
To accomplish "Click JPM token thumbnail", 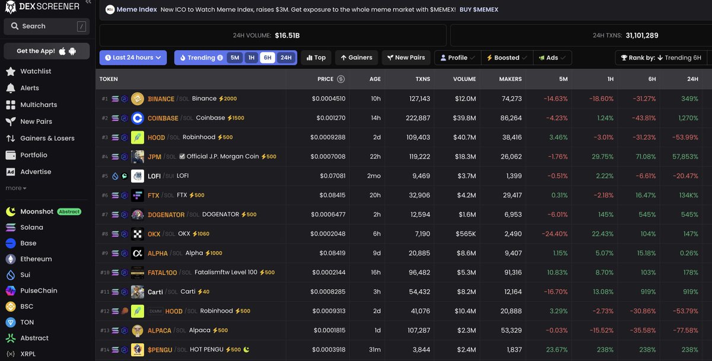I will click(x=138, y=157).
